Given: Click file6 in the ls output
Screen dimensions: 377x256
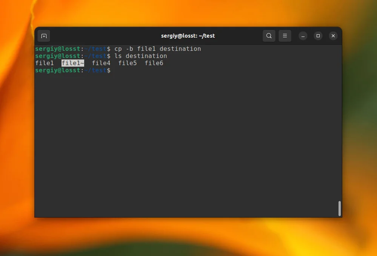Looking at the screenshot, I should (x=154, y=63).
